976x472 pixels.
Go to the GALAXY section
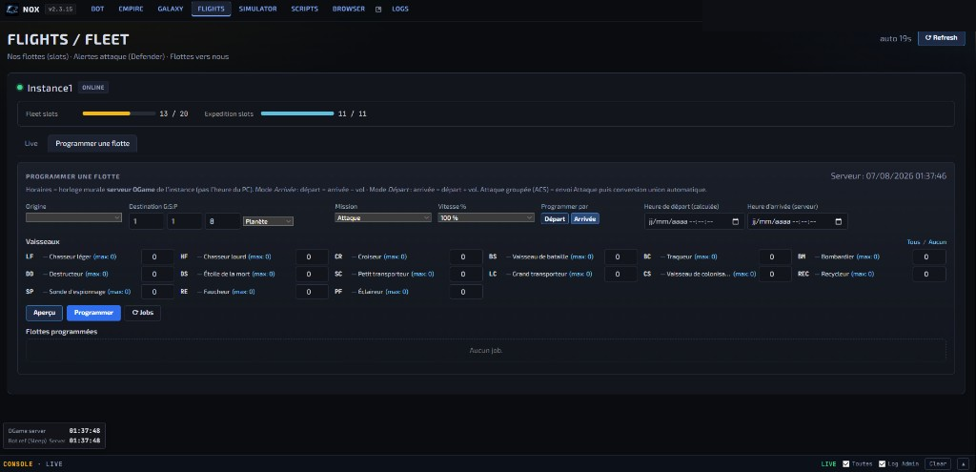click(x=171, y=9)
